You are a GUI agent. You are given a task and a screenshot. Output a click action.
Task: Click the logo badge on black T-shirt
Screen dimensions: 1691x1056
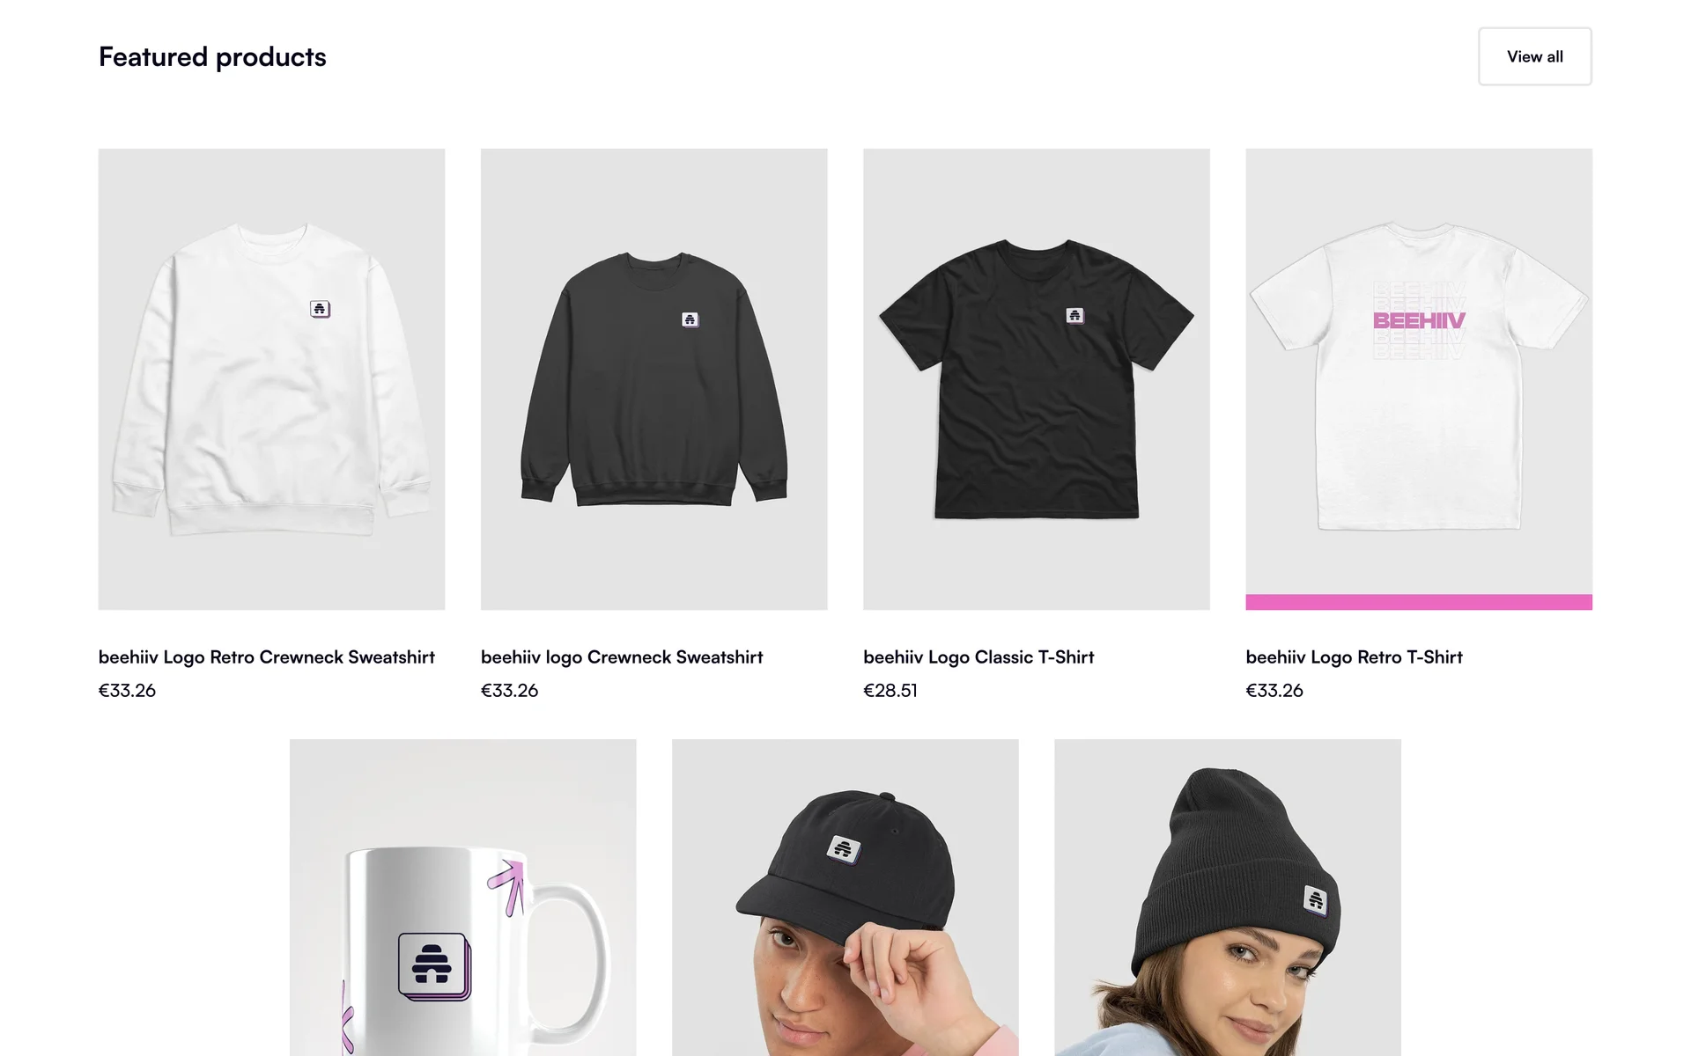click(x=1074, y=316)
